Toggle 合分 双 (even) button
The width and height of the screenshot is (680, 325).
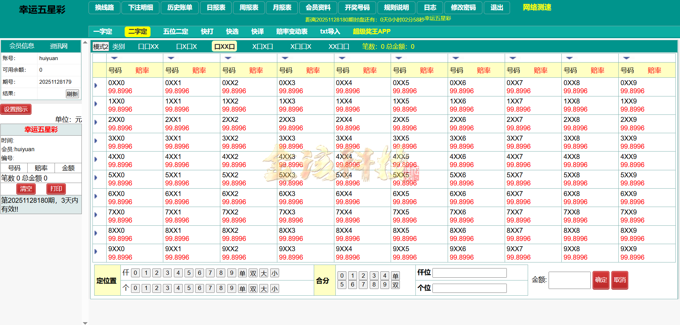coord(396,285)
